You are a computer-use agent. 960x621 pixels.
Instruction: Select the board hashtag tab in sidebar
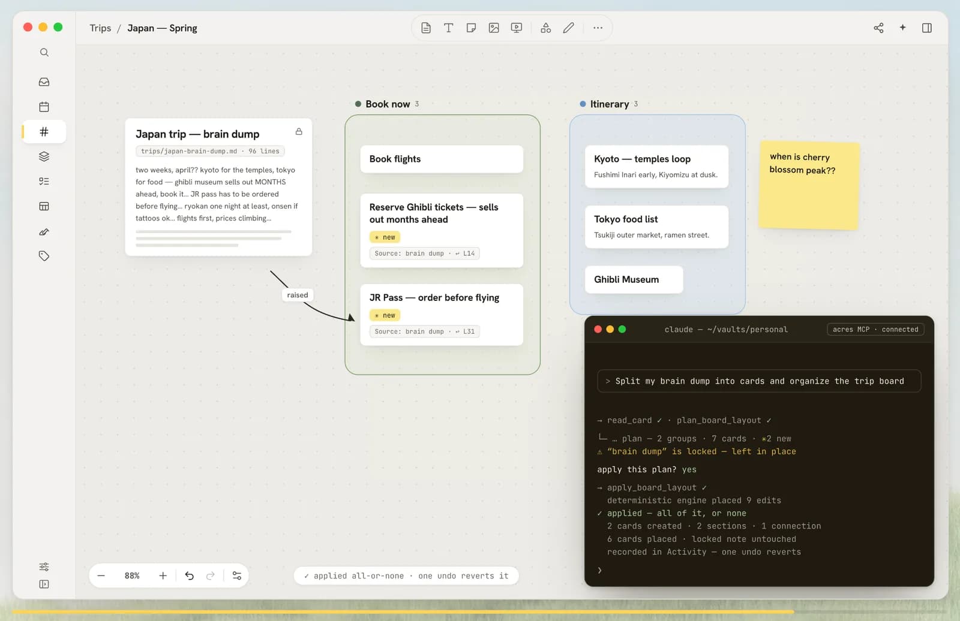pos(44,132)
